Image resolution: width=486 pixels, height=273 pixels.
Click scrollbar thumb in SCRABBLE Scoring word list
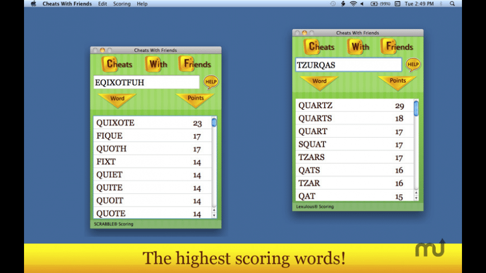point(214,123)
